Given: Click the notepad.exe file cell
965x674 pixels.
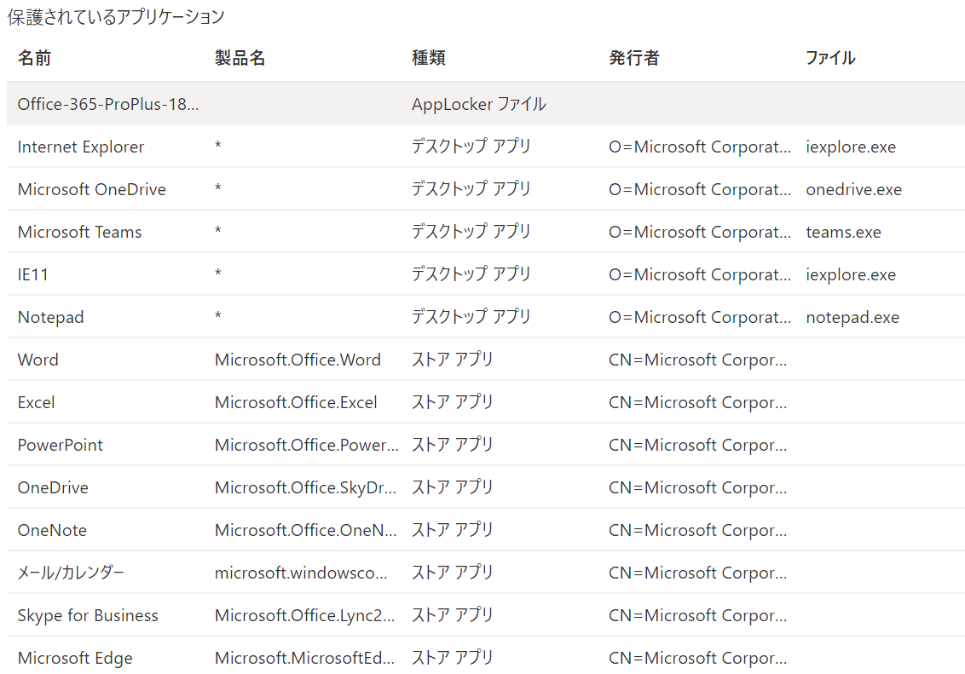Looking at the screenshot, I should (852, 318).
